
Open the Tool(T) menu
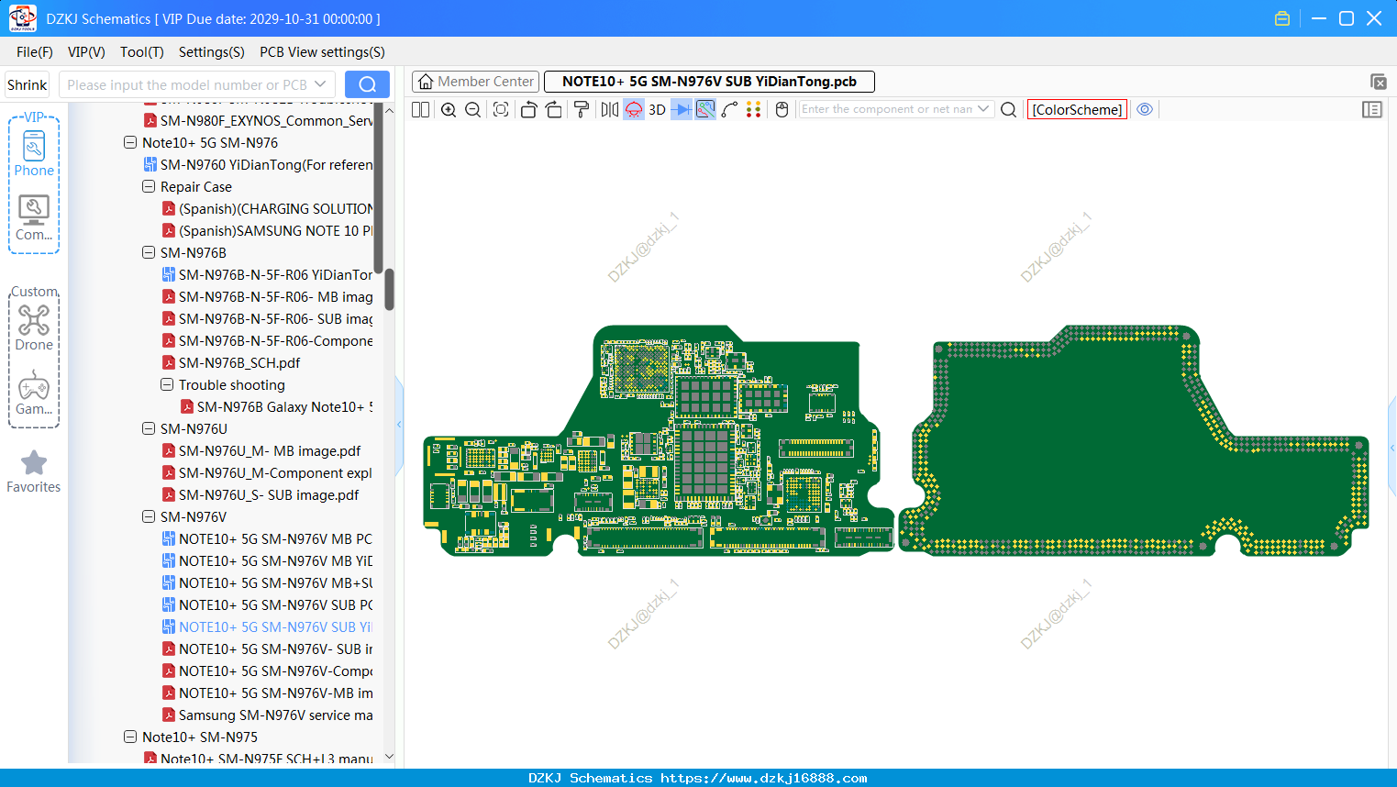142,52
